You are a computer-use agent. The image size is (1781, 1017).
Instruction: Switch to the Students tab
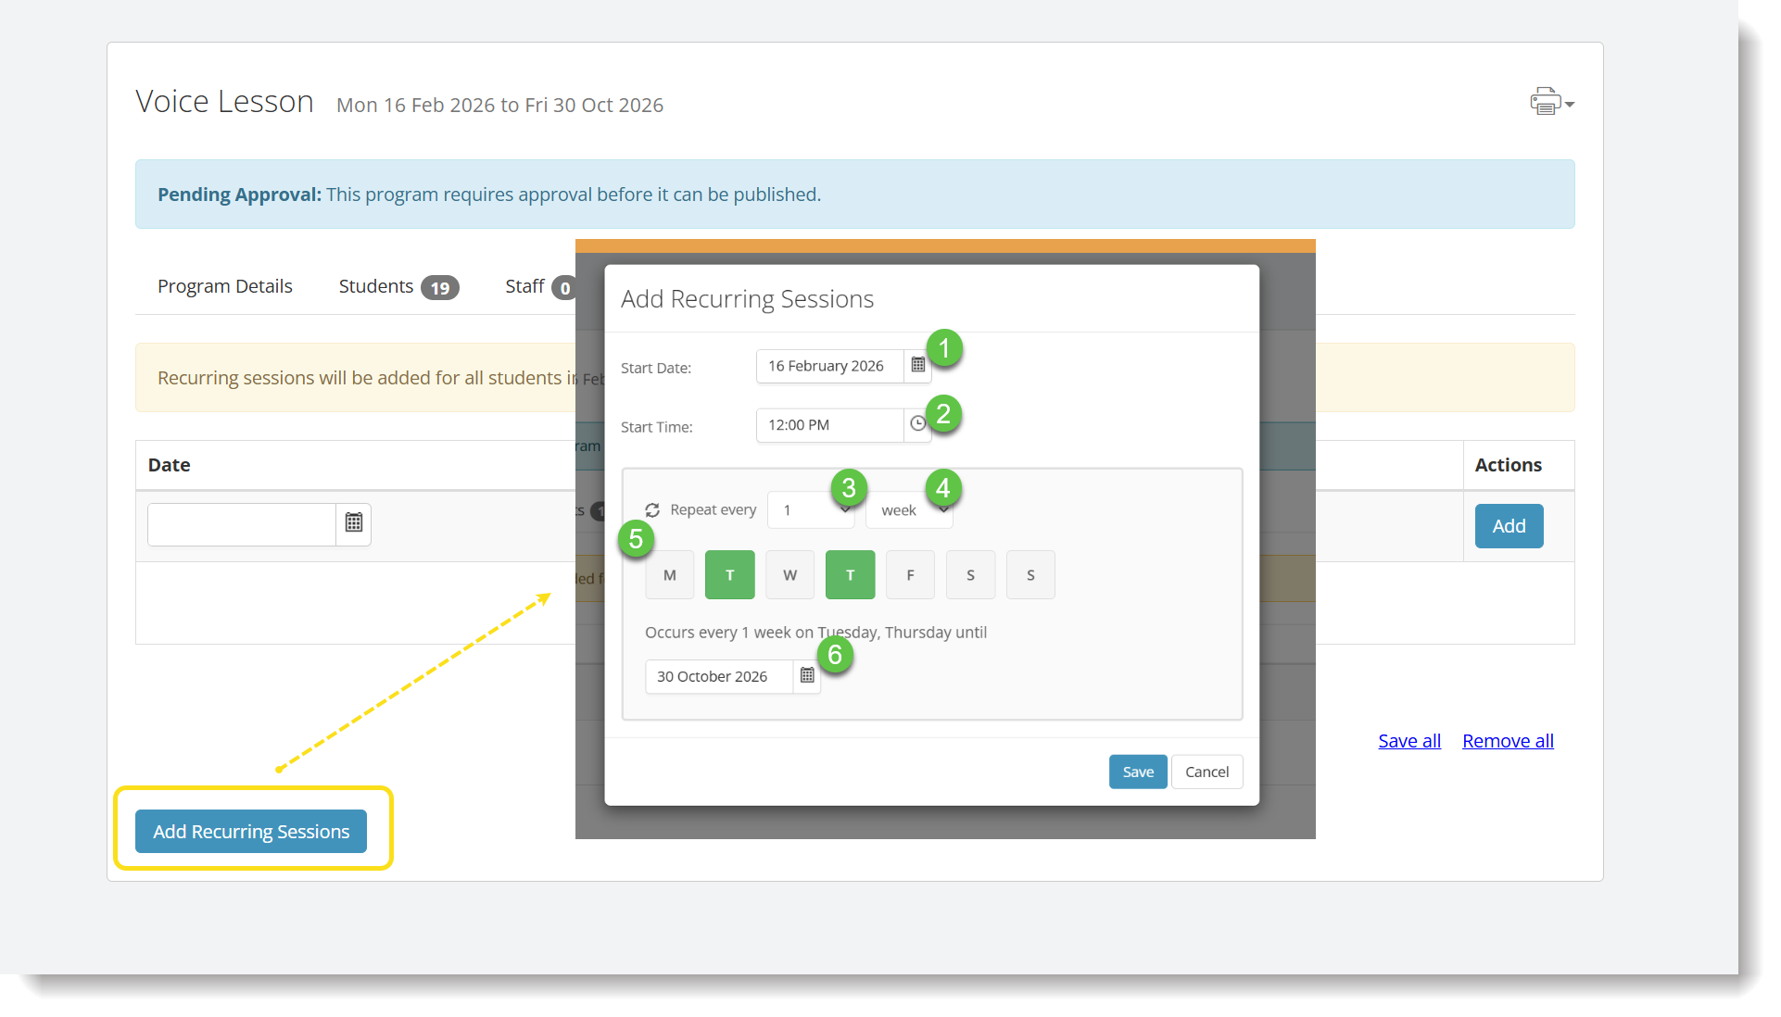(x=398, y=286)
